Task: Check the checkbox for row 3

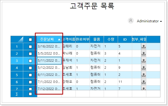Action: coord(30,61)
